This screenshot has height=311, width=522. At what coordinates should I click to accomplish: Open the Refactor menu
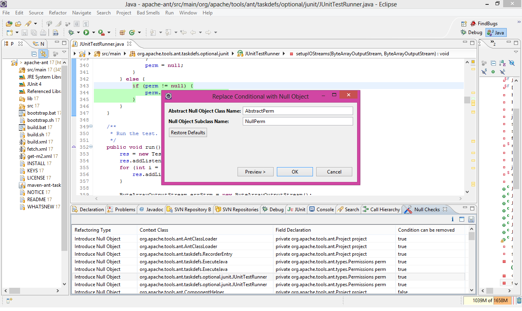[x=58, y=13]
